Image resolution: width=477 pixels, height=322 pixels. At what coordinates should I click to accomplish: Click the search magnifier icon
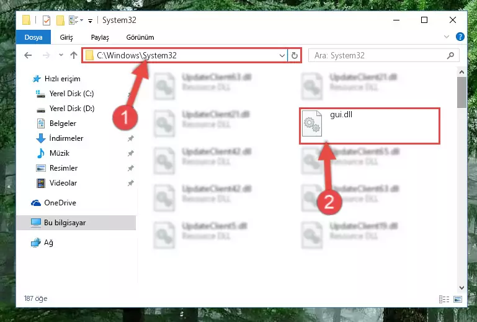click(450, 55)
